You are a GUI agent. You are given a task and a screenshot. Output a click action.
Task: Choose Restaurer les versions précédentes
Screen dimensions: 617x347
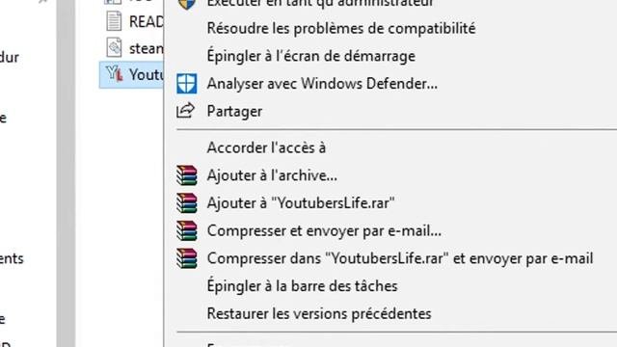coord(319,313)
